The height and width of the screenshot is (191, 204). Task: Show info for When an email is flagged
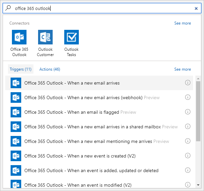pyautogui.click(x=187, y=112)
